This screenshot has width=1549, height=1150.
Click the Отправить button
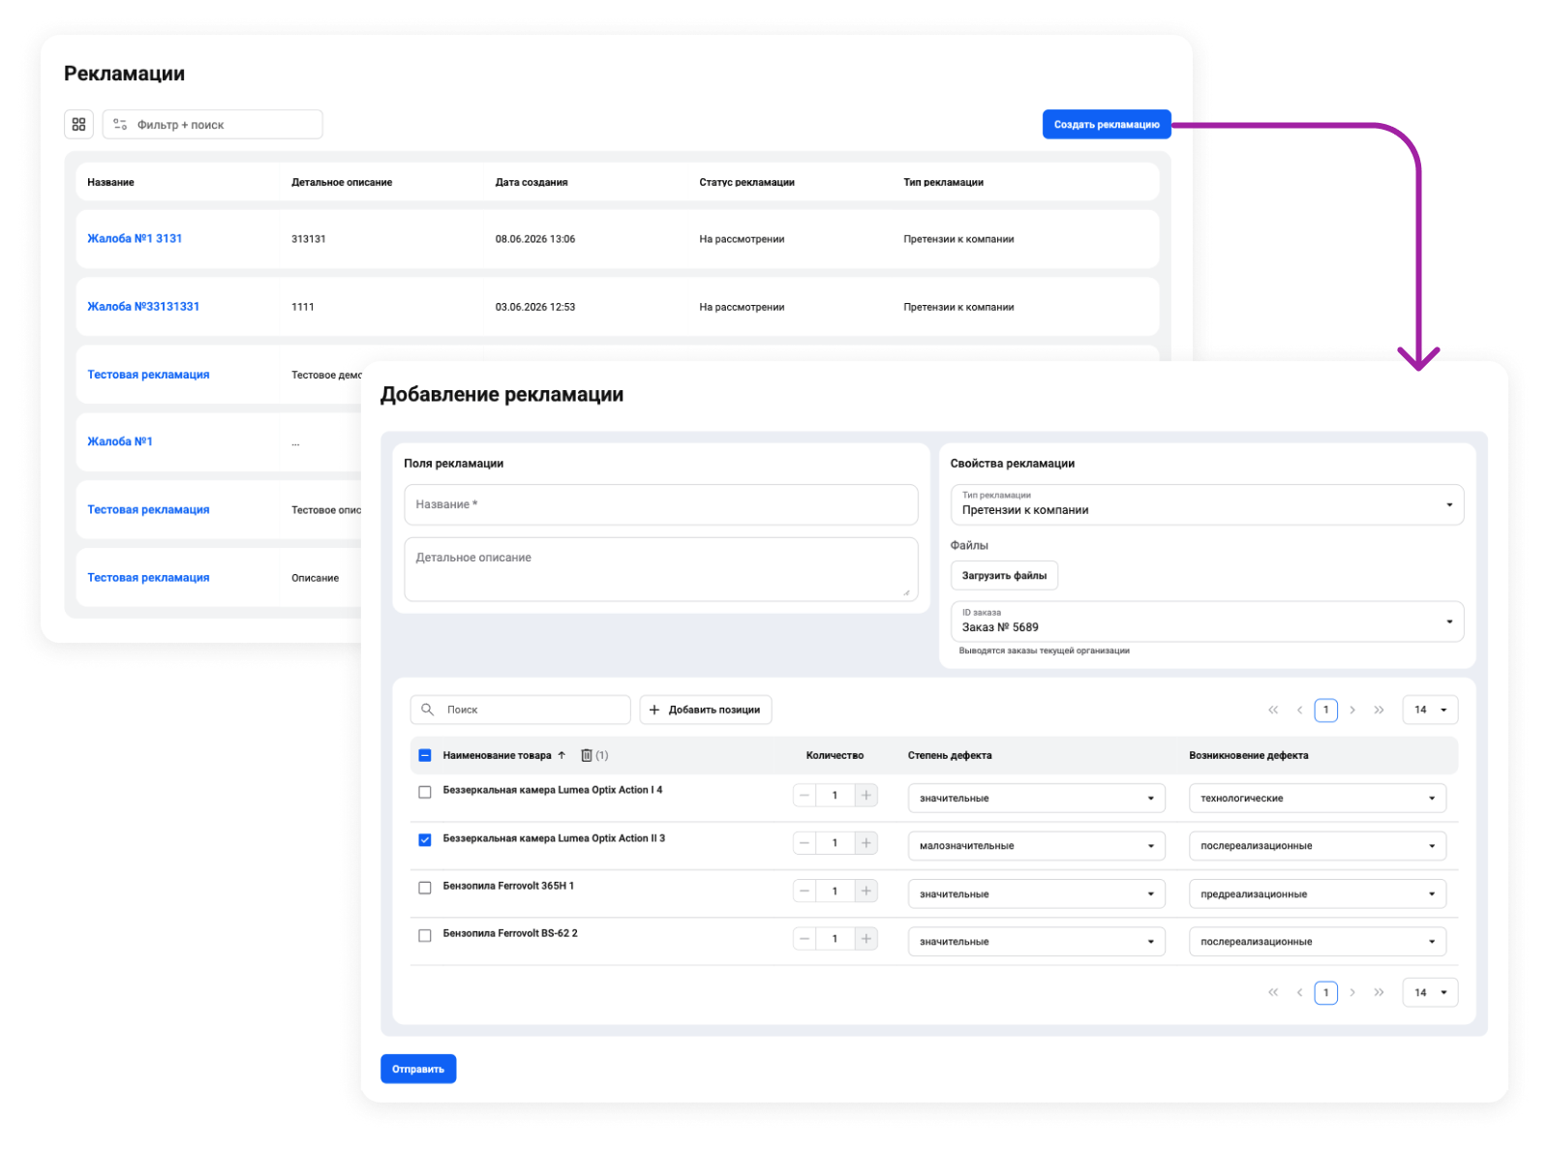418,1069
